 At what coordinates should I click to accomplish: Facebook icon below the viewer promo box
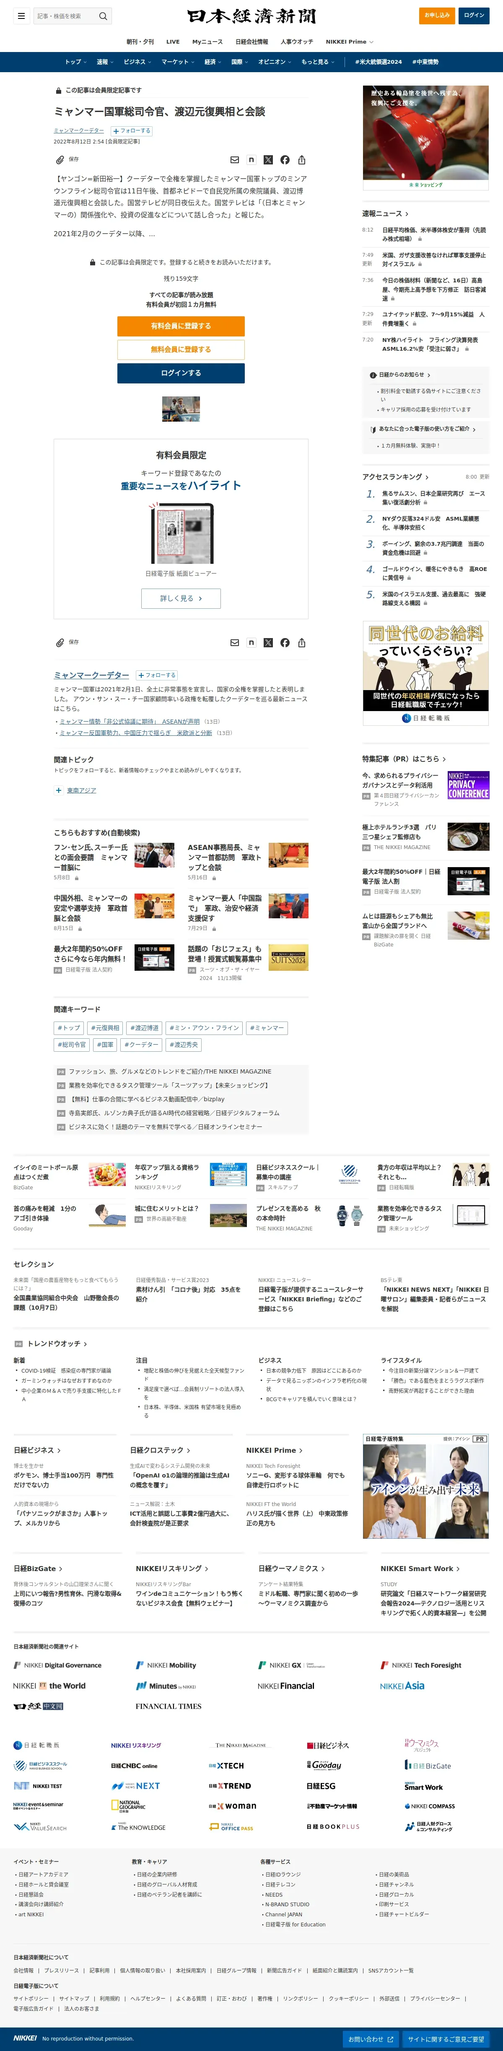pos(285,643)
